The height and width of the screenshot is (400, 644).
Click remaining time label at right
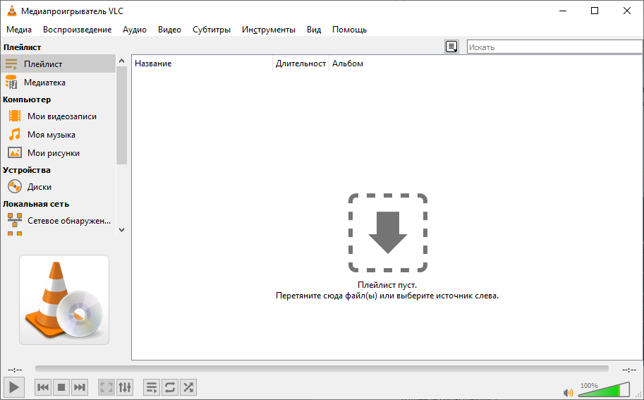point(628,370)
